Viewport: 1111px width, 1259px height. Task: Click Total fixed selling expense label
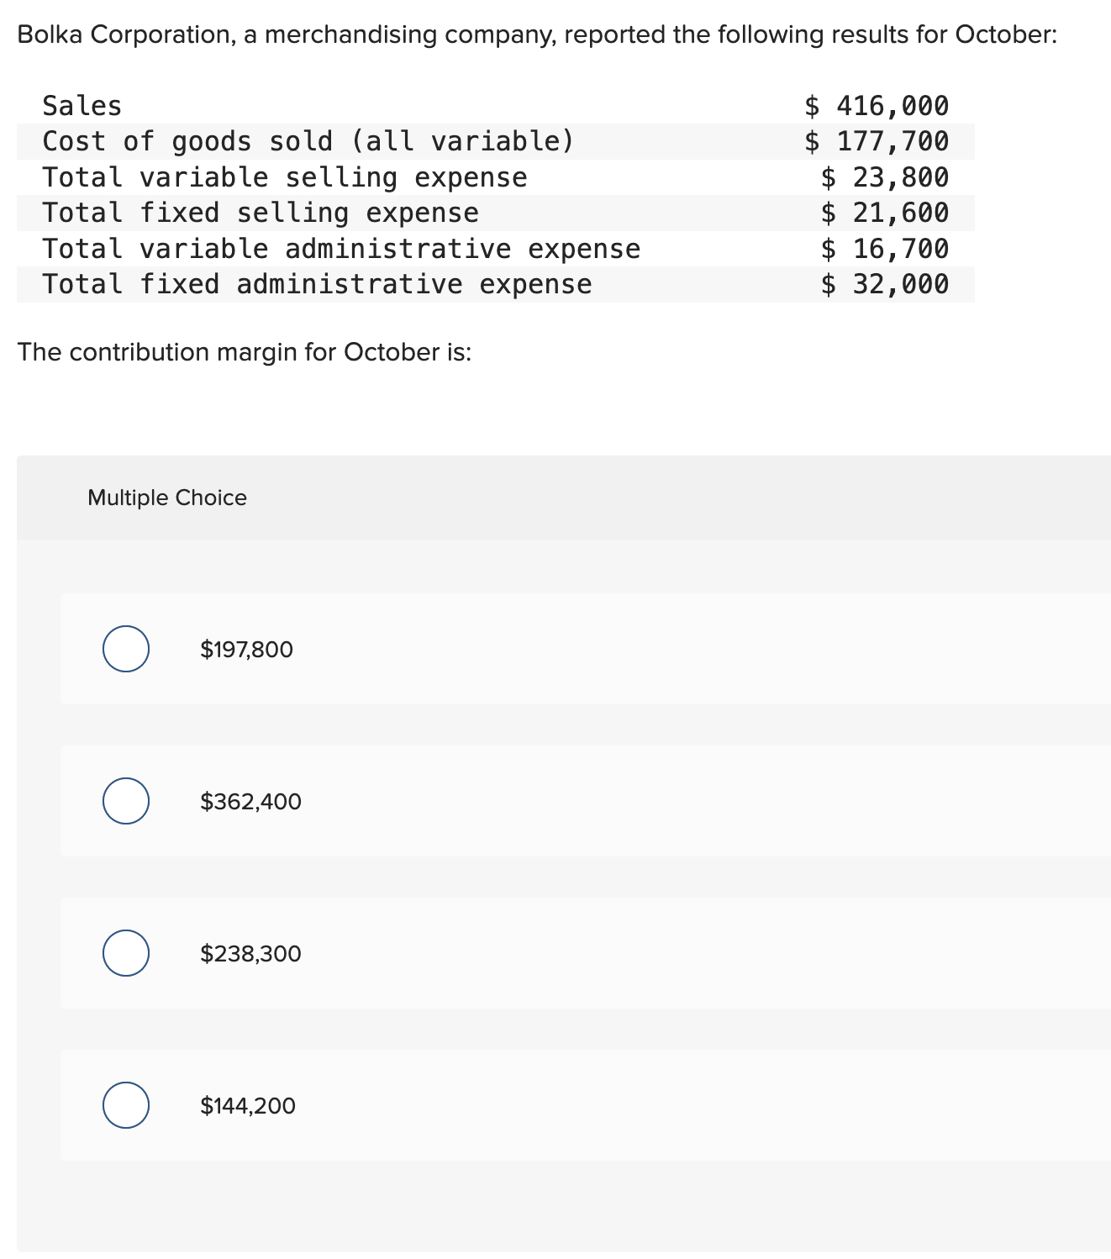click(261, 213)
